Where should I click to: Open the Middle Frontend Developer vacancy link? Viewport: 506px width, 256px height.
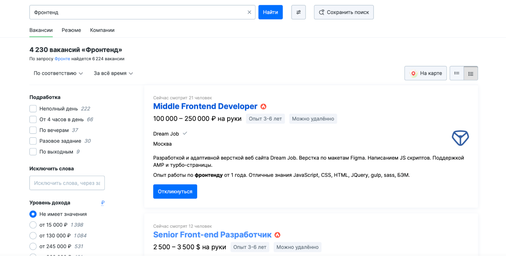205,106
